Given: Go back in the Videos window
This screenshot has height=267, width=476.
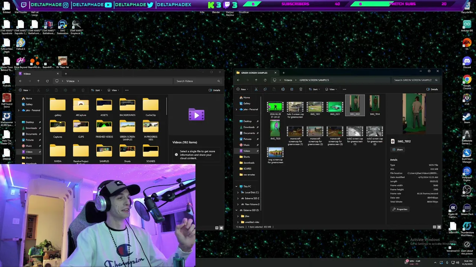Looking at the screenshot, I should (x=20, y=81).
